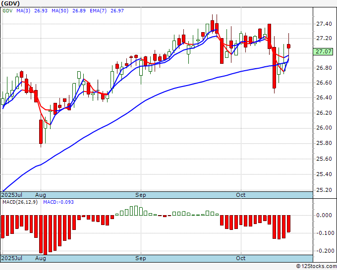337x270 pixels.
Task: Click the Sep label on MACD axis
Action: (141, 258)
